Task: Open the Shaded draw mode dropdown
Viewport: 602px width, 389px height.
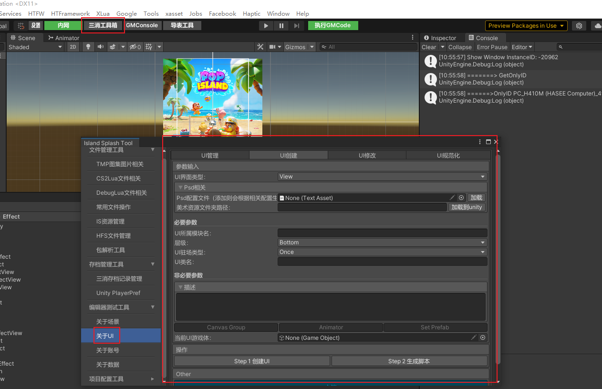Action: [35, 47]
